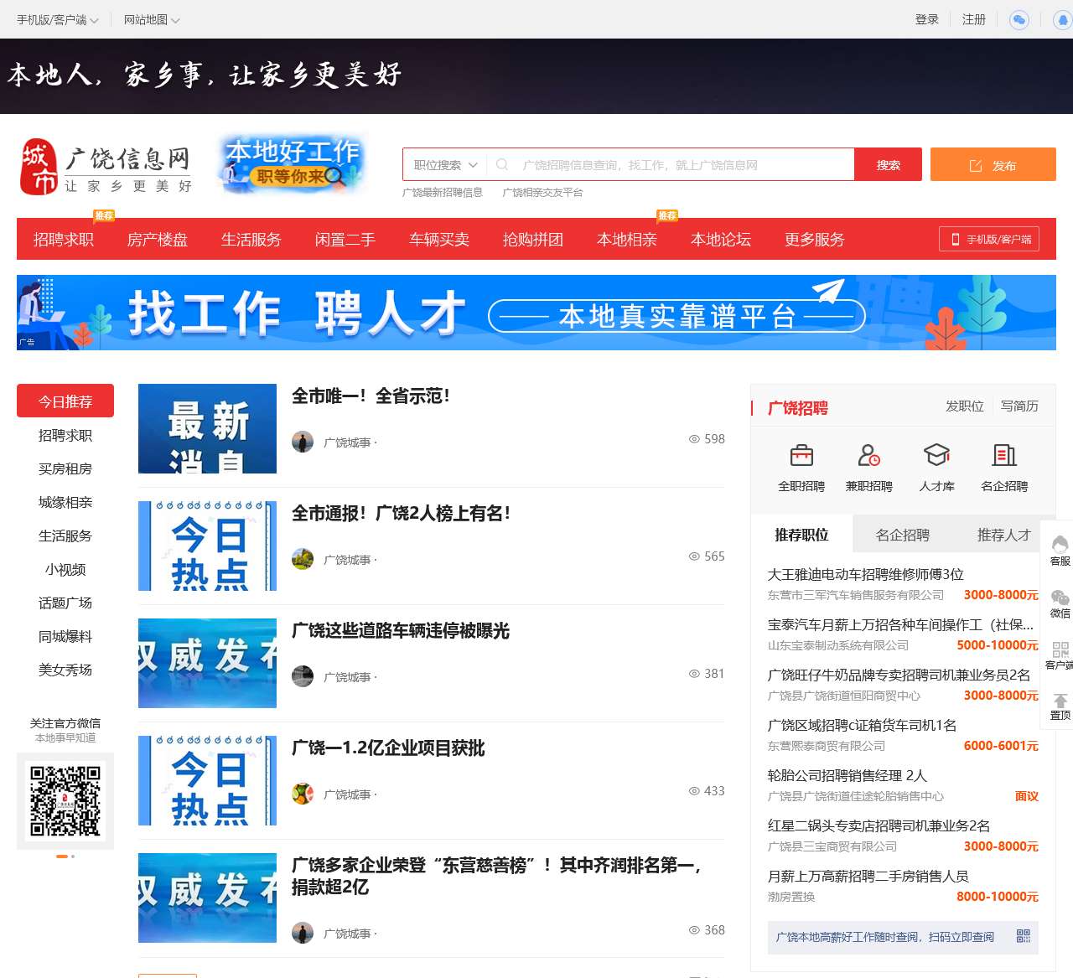Open the 广饶这些道路车辆违停被曝光 article thumbnail
The width and height of the screenshot is (1073, 978).
[x=207, y=663]
